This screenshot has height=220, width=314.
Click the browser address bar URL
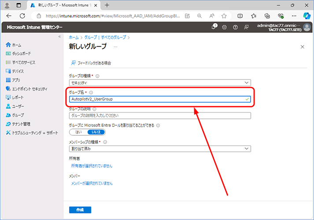tap(113, 16)
